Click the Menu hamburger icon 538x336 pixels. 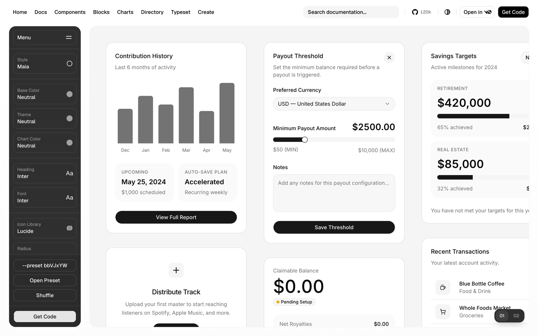(69, 38)
